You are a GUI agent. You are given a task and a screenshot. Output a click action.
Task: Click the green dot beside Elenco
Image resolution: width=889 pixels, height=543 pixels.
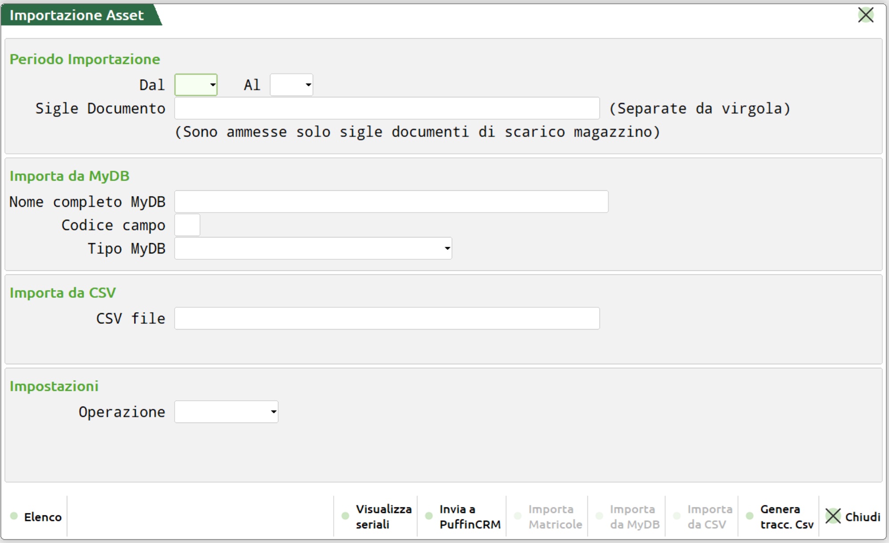pos(14,516)
